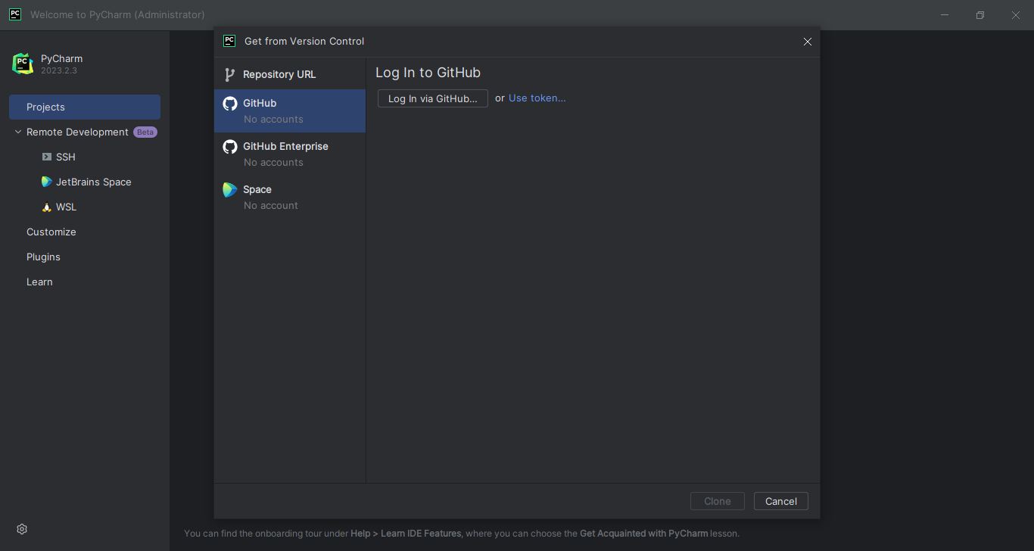Click the Log In to GitHub heading
Screen dimensions: 1034x551
tap(428, 73)
